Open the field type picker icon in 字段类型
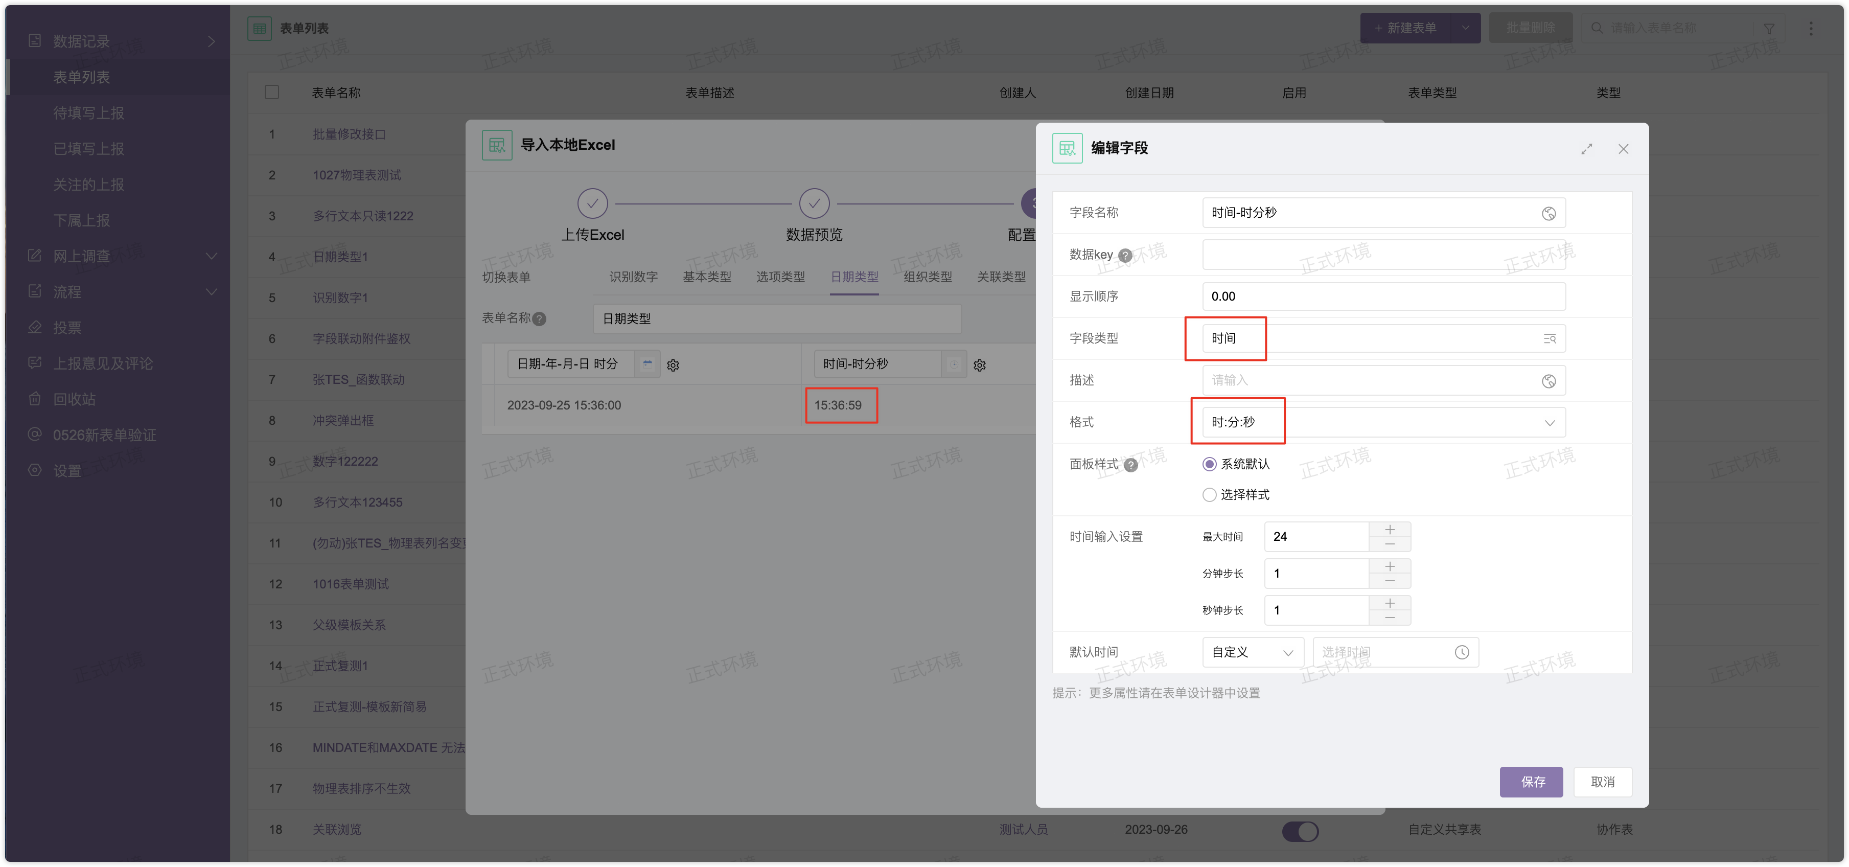The width and height of the screenshot is (1849, 867). tap(1549, 339)
